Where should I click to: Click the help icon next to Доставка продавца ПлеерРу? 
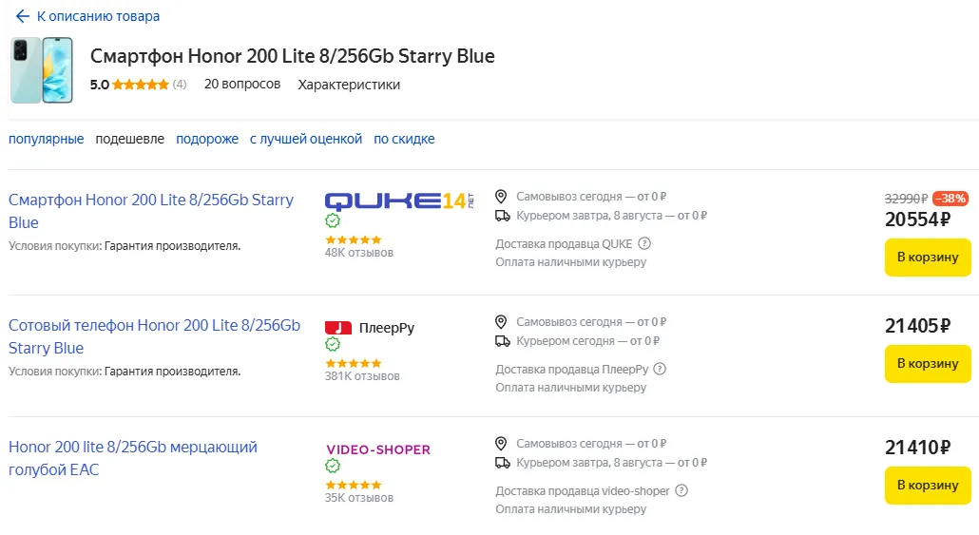pyautogui.click(x=661, y=369)
